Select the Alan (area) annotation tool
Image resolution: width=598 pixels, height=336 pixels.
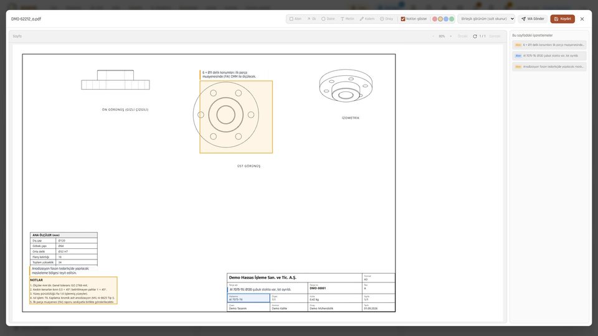coord(295,19)
